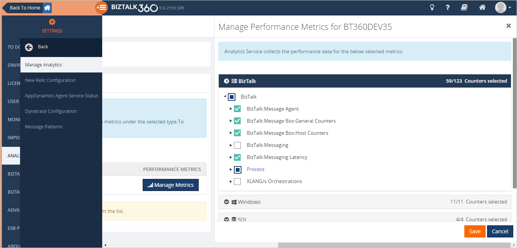
Task: Expand the Process tree node
Action: point(231,169)
